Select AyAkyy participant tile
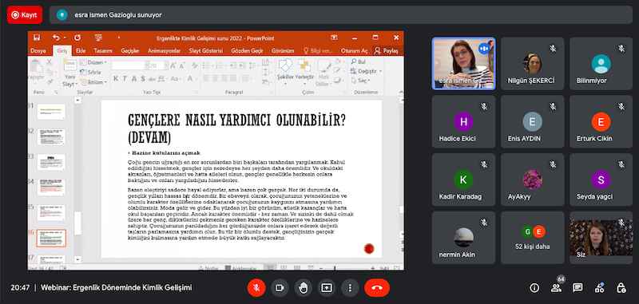Viewport: 639px width, 304px height. [532, 180]
